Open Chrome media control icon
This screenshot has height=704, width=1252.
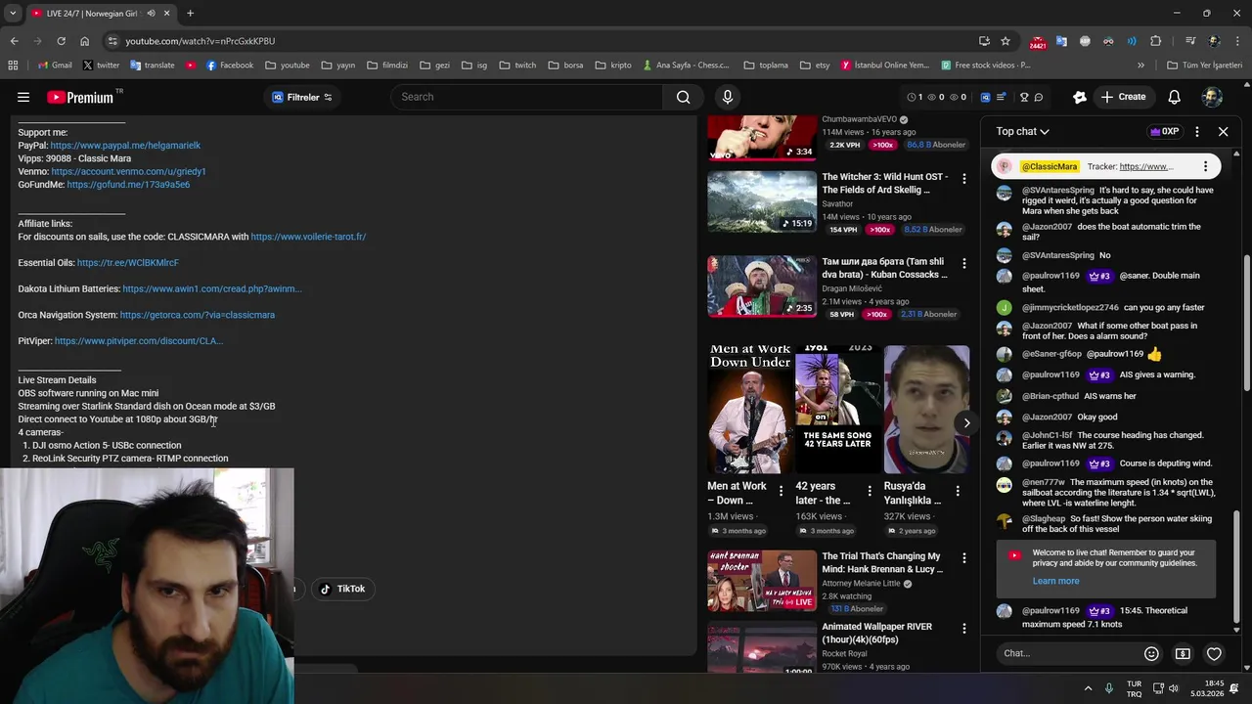[1190, 41]
